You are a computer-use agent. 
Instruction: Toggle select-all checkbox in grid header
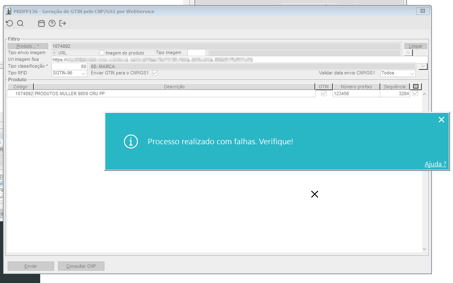(x=416, y=86)
